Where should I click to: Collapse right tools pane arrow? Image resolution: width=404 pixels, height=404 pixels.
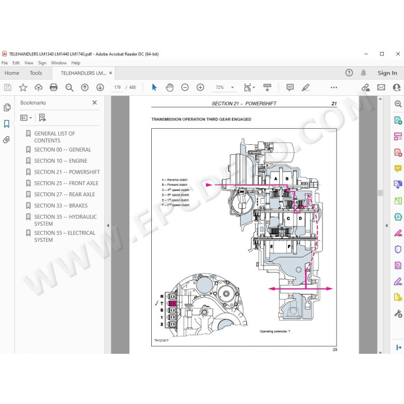387,226
